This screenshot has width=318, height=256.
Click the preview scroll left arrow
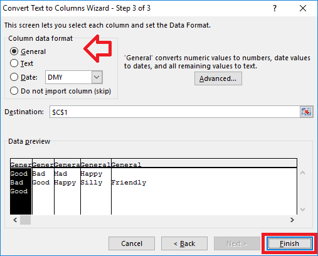15,220
